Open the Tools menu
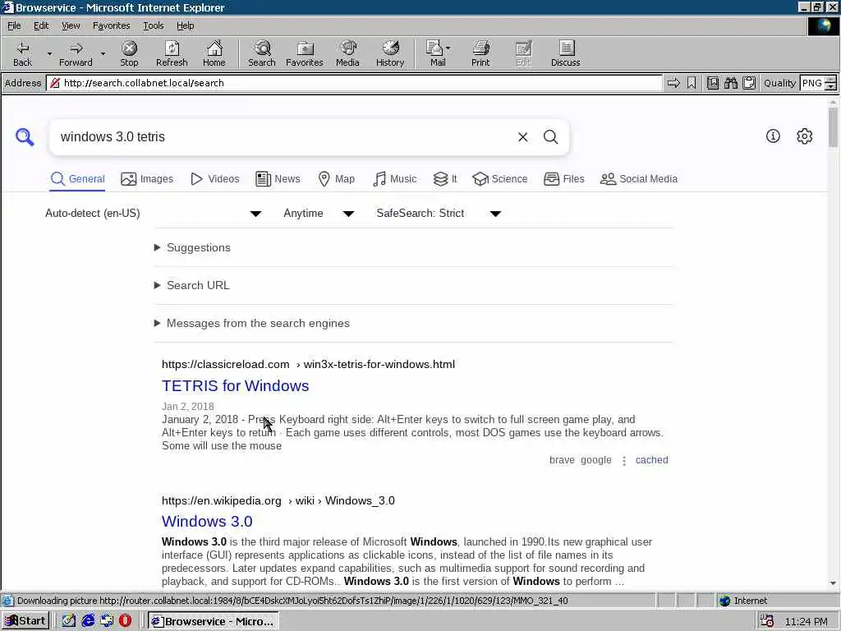Screen dimensions: 841x631 coord(153,25)
